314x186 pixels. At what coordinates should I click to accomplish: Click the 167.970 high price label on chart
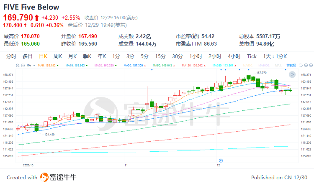pos(261,73)
